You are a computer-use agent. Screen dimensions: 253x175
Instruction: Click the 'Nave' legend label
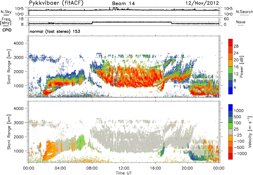pyautogui.click(x=241, y=22)
